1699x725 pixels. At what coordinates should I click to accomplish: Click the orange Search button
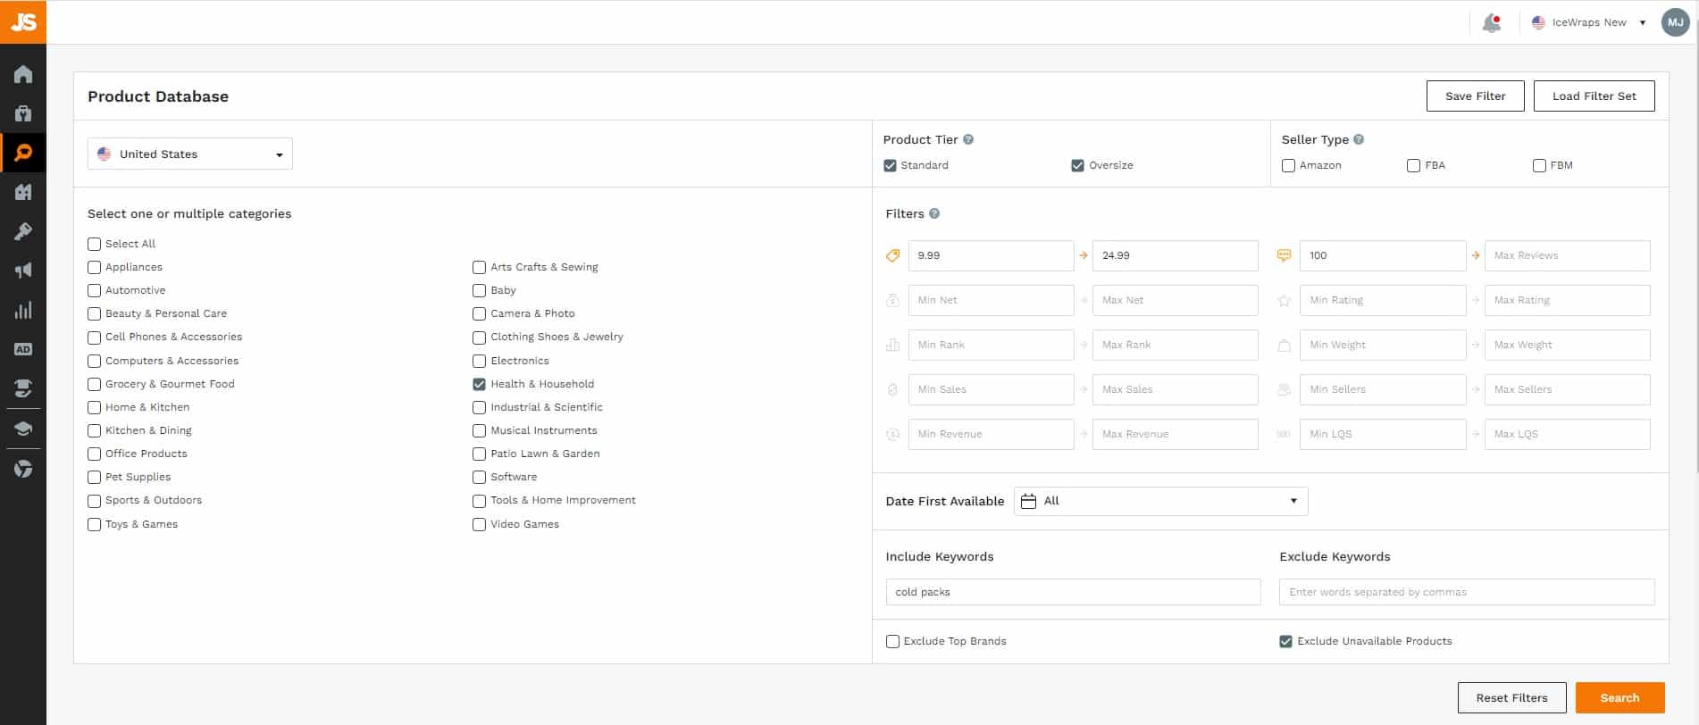[1619, 697]
